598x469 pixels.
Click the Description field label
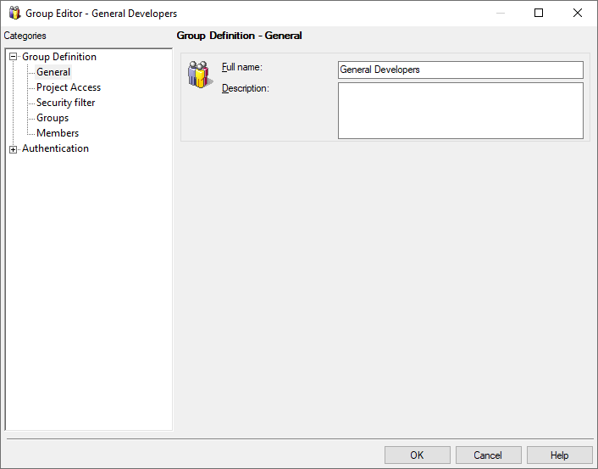point(245,88)
